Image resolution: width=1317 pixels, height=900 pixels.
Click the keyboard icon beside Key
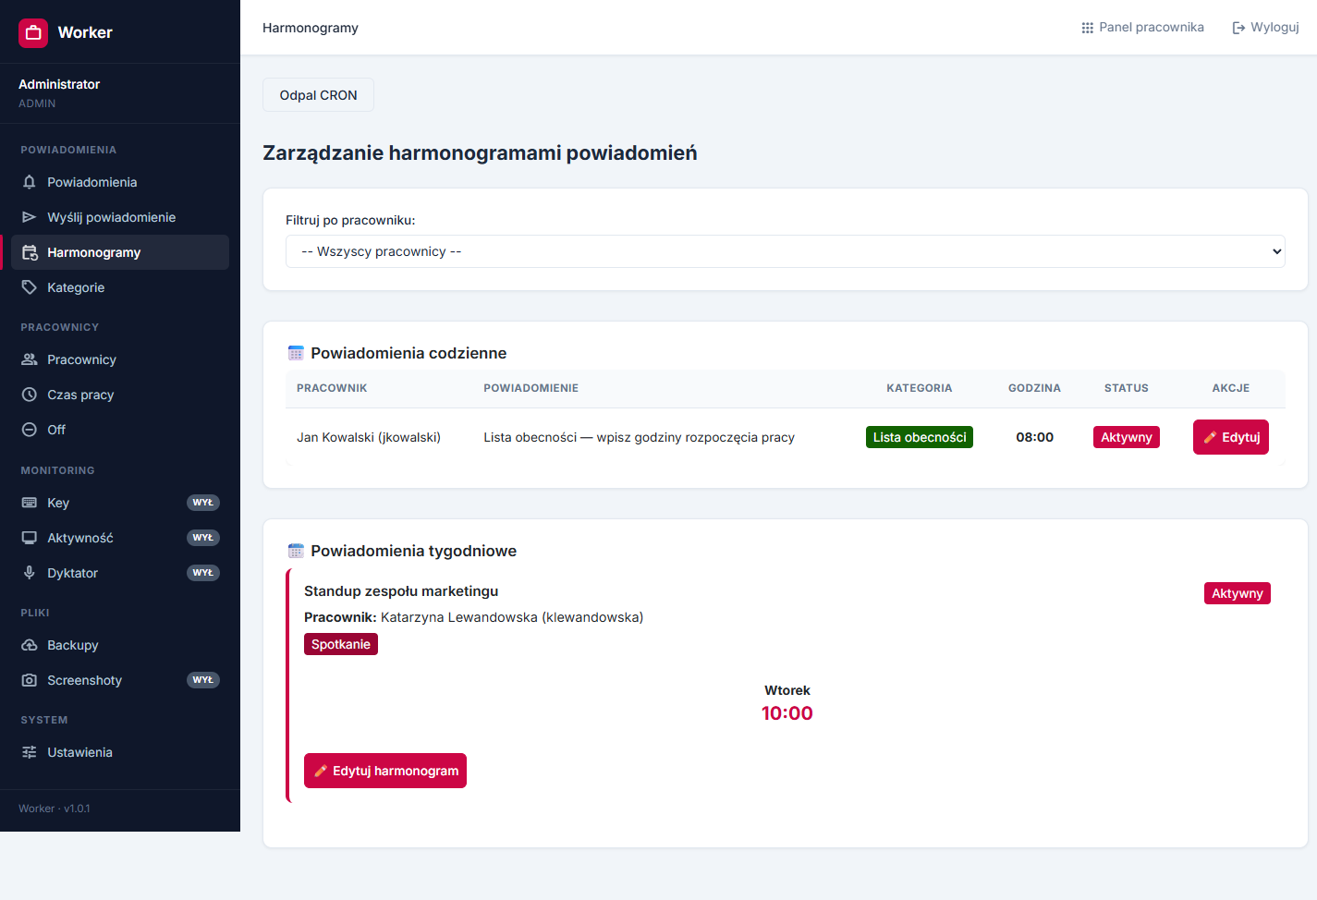(30, 503)
